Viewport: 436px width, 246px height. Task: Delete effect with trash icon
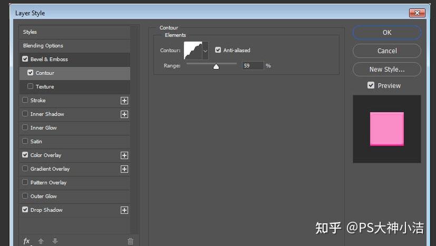130,241
